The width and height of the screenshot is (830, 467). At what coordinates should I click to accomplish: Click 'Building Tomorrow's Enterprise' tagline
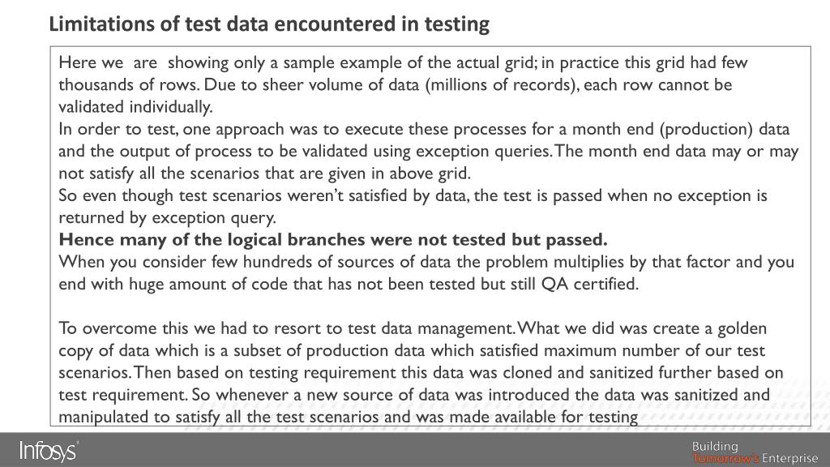tap(755, 452)
